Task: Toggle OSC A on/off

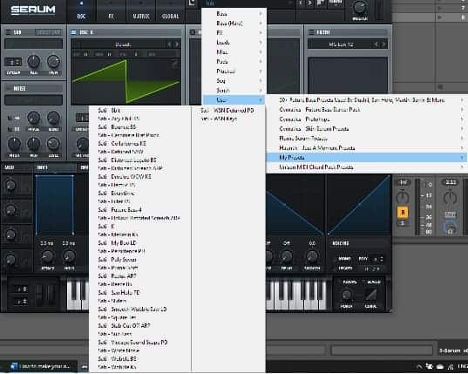Action: point(74,32)
